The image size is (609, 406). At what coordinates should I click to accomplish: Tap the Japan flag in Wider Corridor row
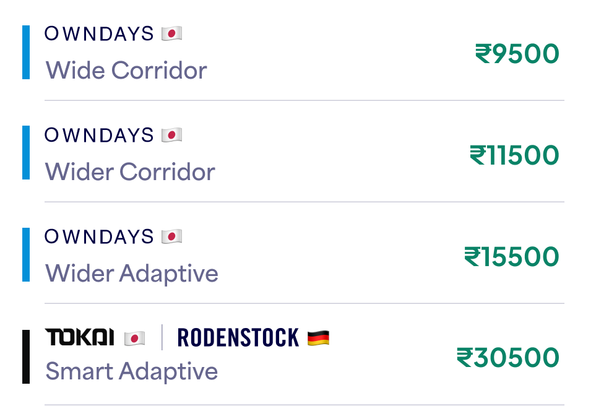[171, 135]
